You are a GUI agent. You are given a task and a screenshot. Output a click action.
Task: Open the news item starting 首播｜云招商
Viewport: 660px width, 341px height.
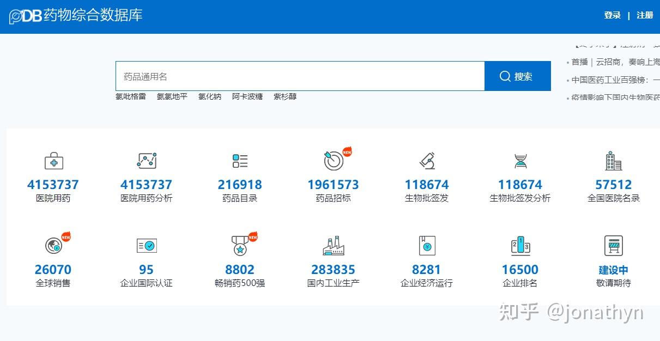click(615, 62)
